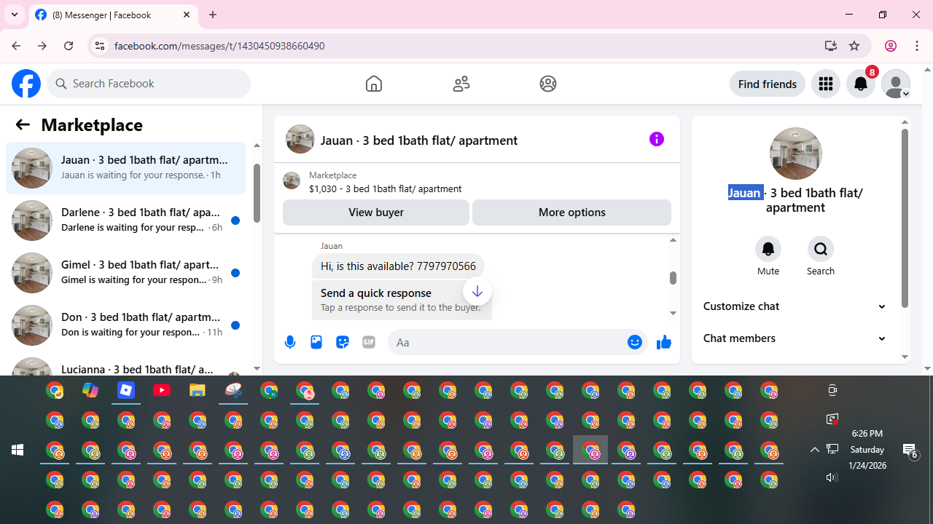Click the Find friends button
Image resolution: width=933 pixels, height=524 pixels.
point(768,84)
